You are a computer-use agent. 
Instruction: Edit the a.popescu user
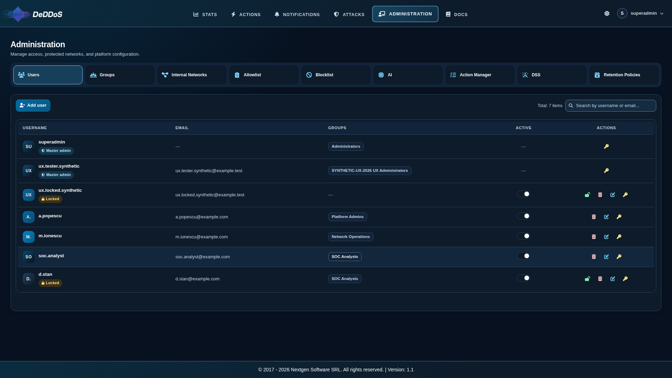(x=606, y=217)
